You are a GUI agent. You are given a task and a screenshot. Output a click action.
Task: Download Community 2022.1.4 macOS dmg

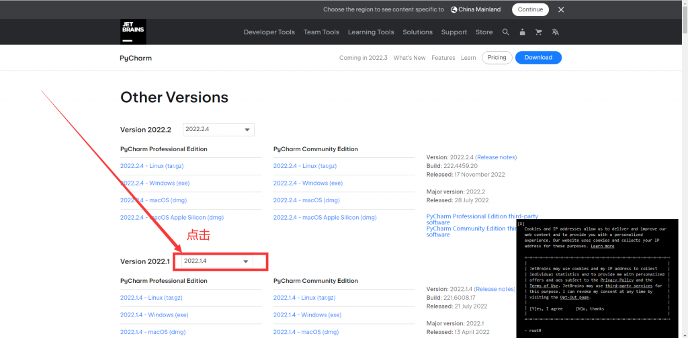pos(306,332)
